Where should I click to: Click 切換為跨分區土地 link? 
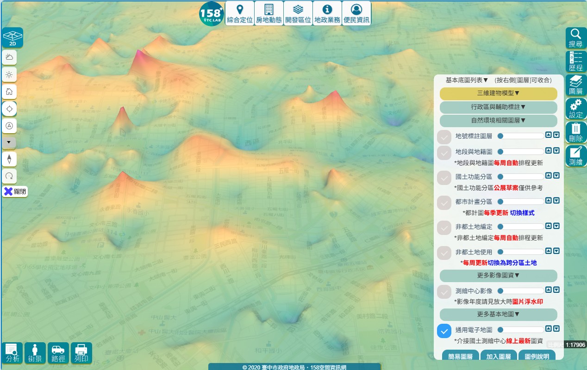point(512,263)
